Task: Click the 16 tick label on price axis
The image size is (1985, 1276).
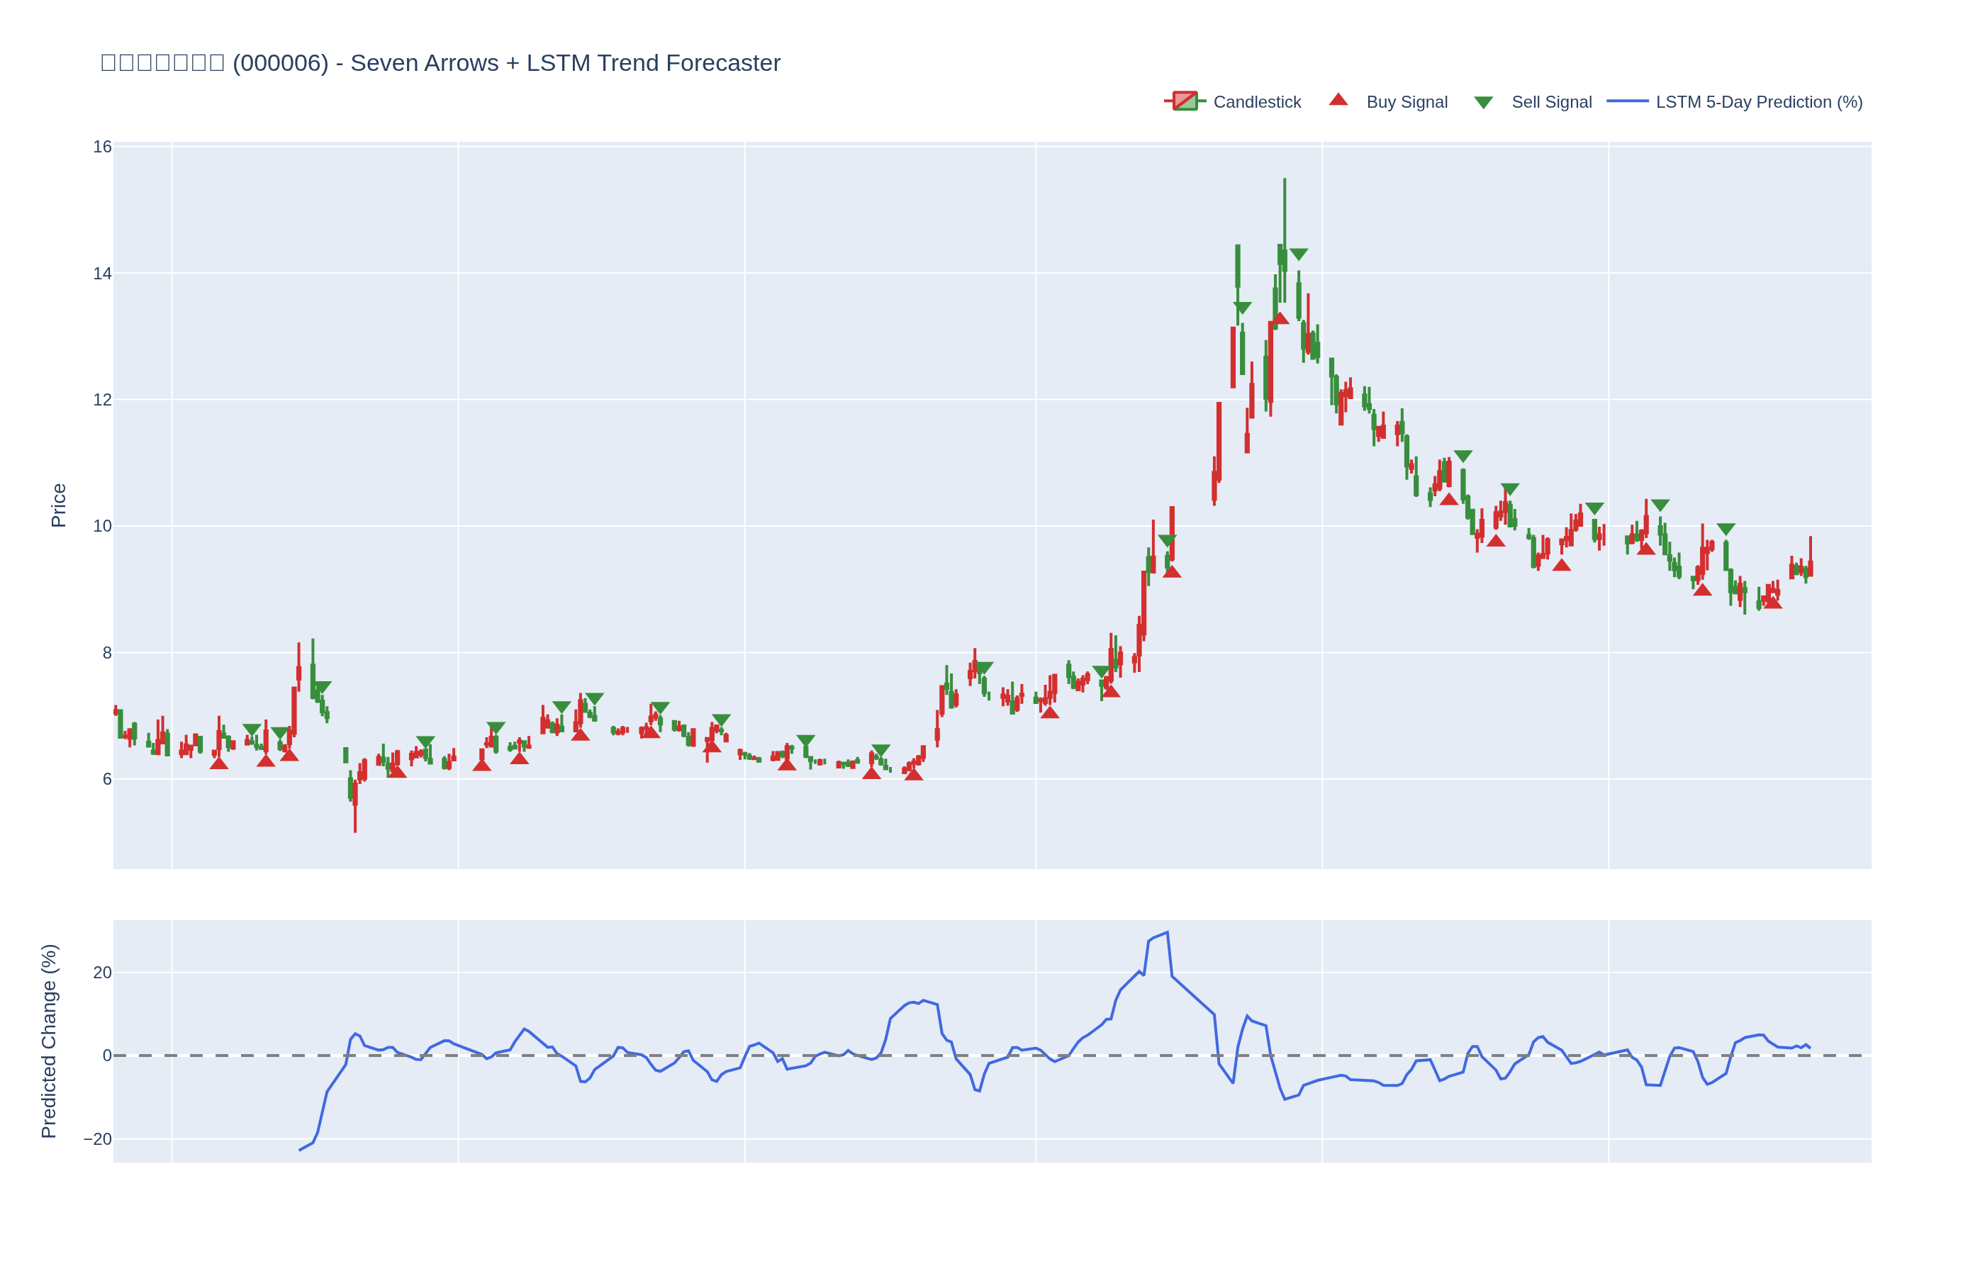Action: tap(102, 147)
